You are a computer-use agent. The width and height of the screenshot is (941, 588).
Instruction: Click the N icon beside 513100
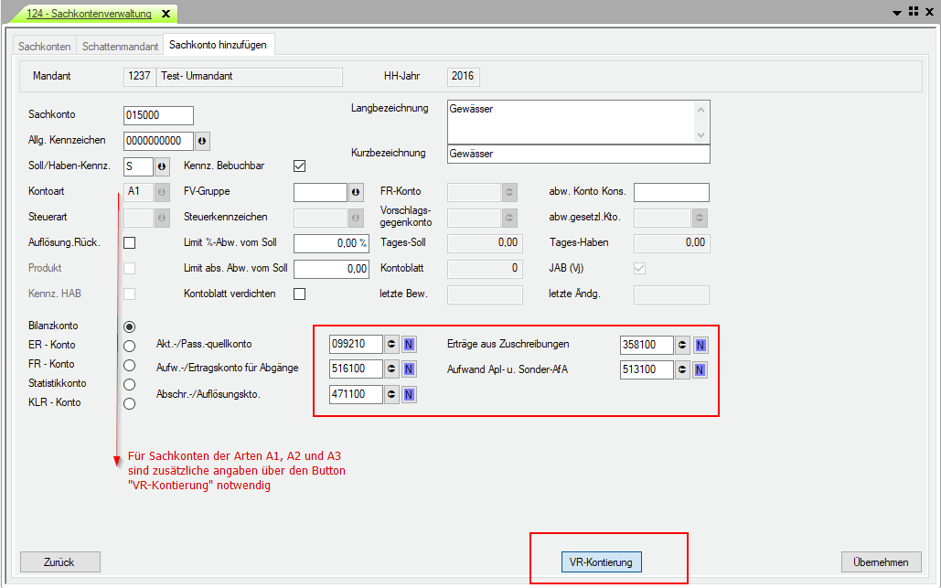(700, 369)
